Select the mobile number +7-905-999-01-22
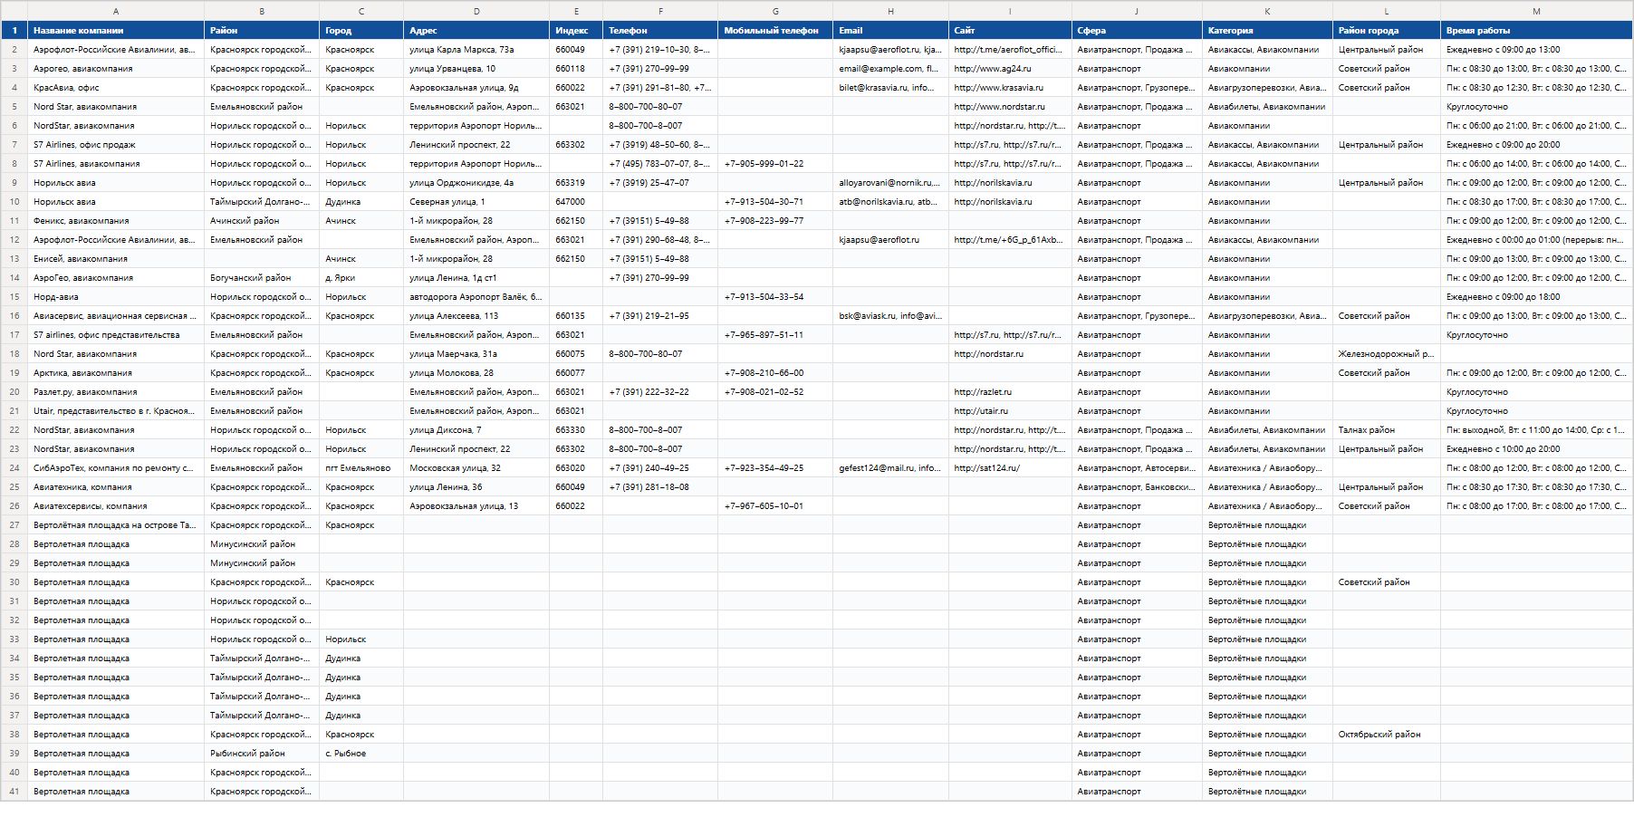 (x=775, y=164)
